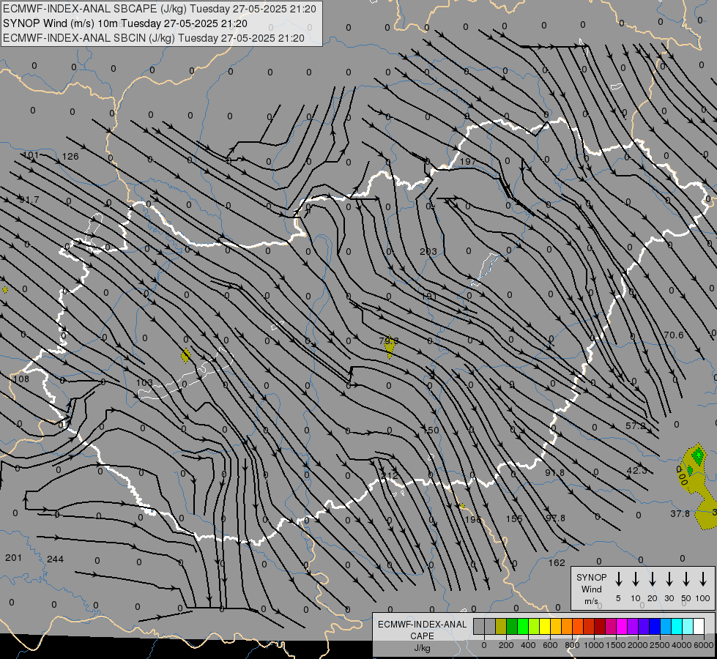717x659 pixels.
Task: Pick the pure yellow swatch in CAPE legend
Action: (x=545, y=627)
